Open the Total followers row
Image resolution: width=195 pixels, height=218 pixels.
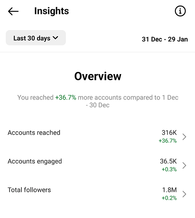pos(97,194)
